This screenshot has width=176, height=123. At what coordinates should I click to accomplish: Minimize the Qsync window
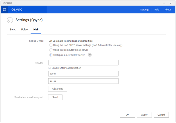[164, 3]
